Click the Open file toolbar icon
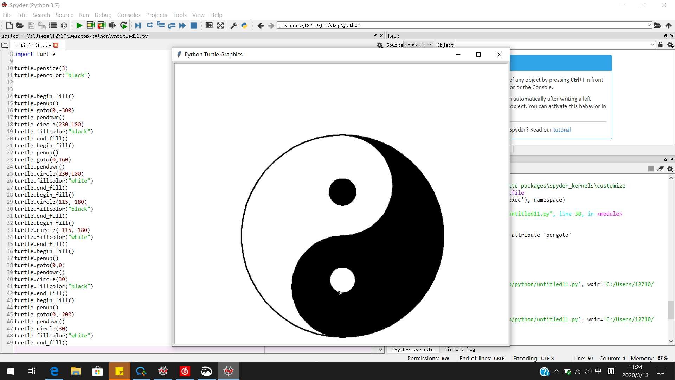The width and height of the screenshot is (675, 380). click(x=19, y=26)
